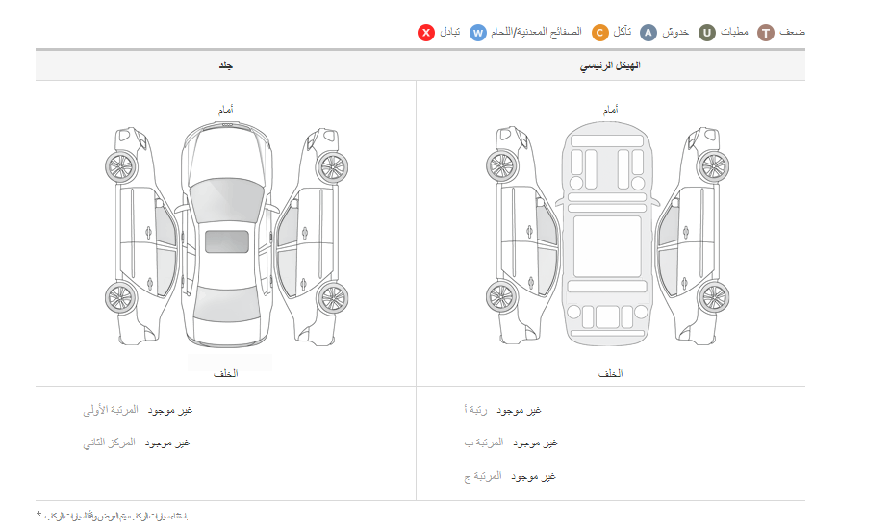Select the orange C corrosion legend icon
890x531 pixels.
tap(599, 33)
